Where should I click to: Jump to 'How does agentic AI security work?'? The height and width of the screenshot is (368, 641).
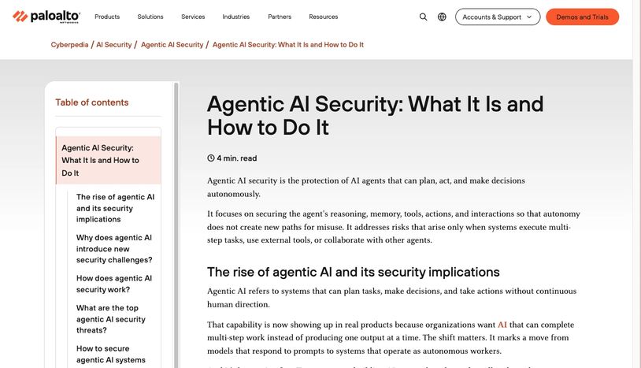tap(114, 284)
